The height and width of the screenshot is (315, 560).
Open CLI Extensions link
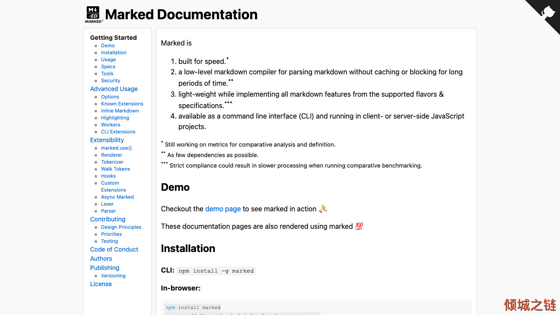pyautogui.click(x=118, y=132)
